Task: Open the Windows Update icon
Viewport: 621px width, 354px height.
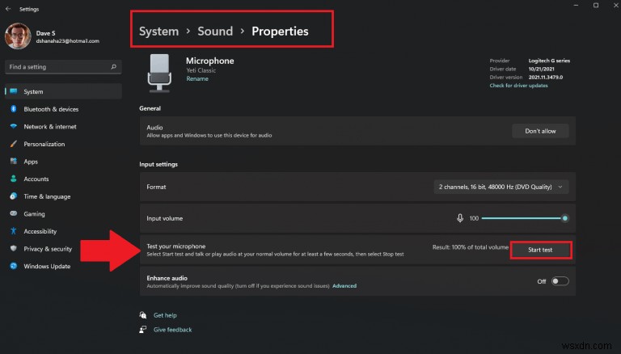Action: tap(15, 267)
